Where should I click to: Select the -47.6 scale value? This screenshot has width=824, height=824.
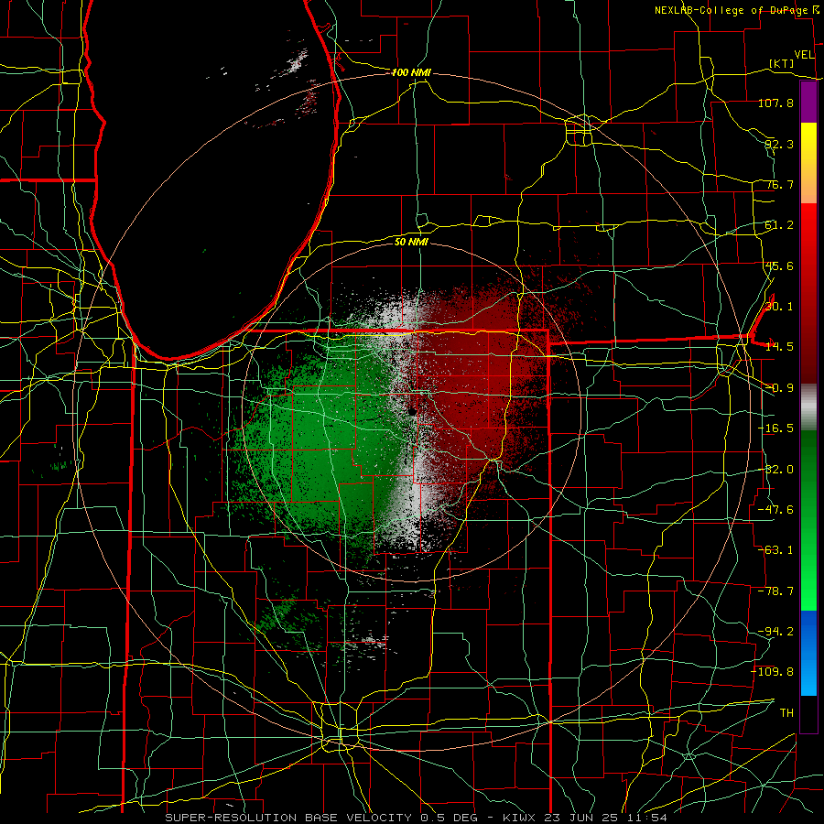click(x=775, y=510)
